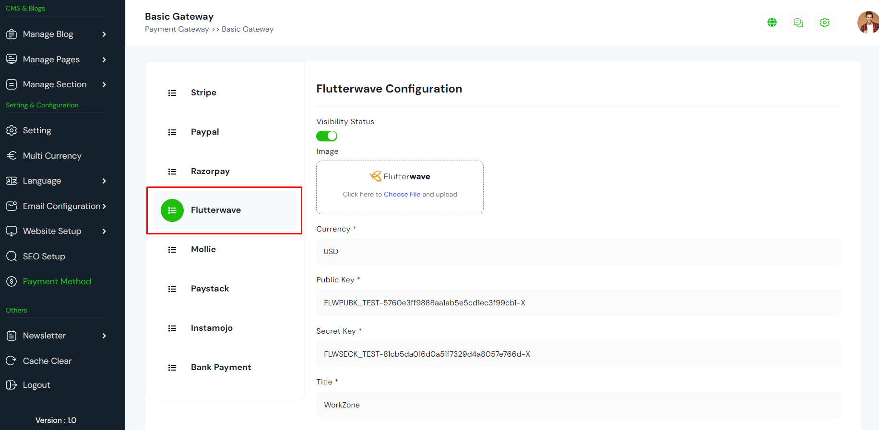The width and height of the screenshot is (879, 430).
Task: Open the user profile avatar
Action: click(x=868, y=23)
